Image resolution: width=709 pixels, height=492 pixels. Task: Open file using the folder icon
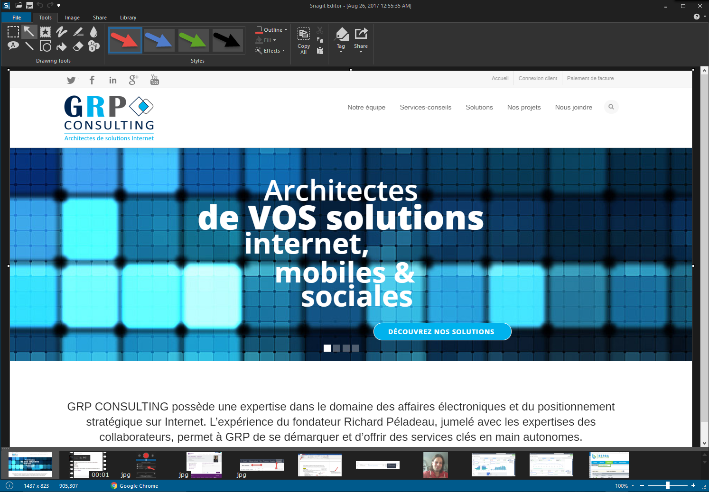(19, 5)
